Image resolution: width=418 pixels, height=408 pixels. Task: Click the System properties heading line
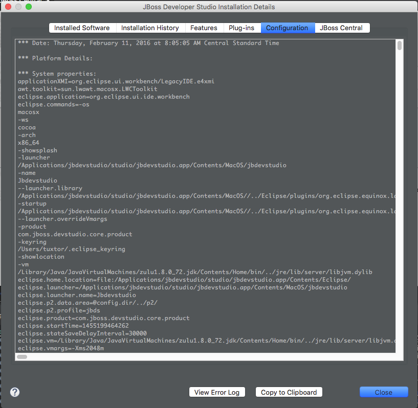click(x=57, y=74)
